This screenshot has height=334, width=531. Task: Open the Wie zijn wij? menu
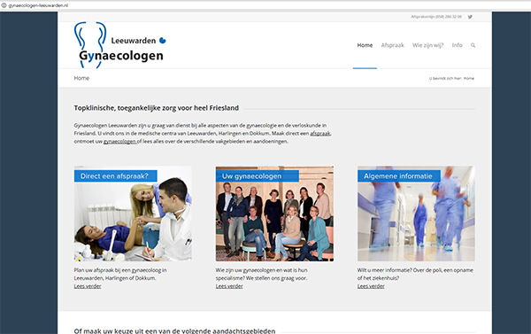click(x=427, y=45)
